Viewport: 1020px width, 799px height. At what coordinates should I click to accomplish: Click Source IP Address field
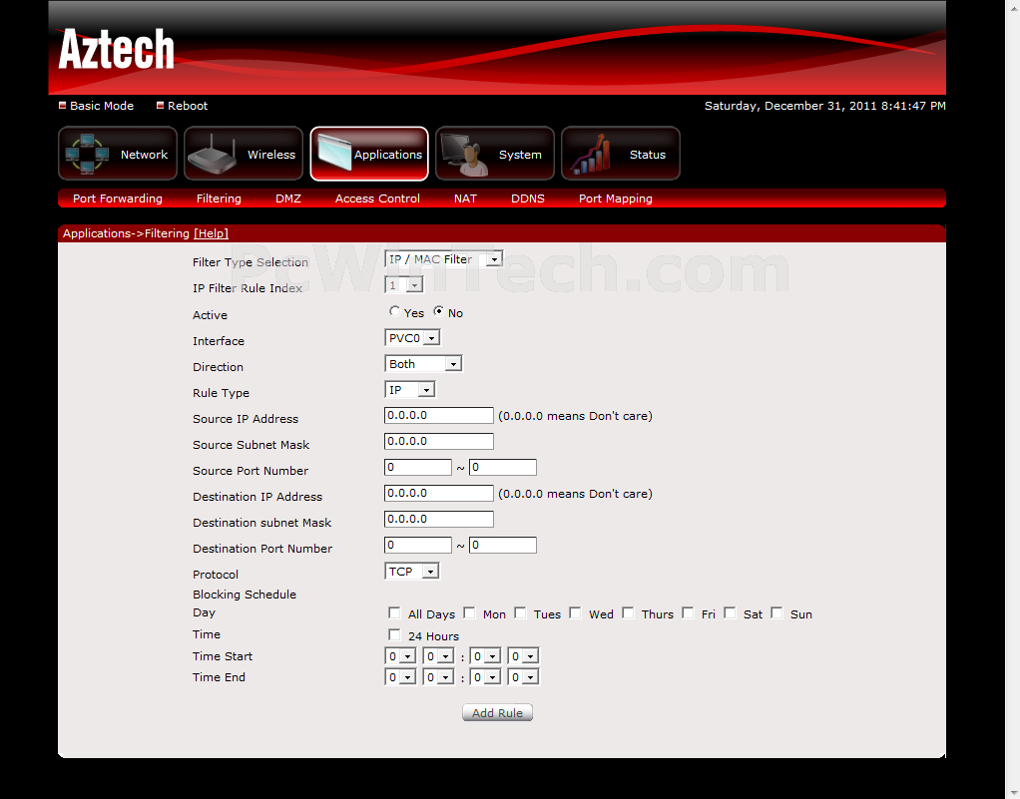coord(439,415)
